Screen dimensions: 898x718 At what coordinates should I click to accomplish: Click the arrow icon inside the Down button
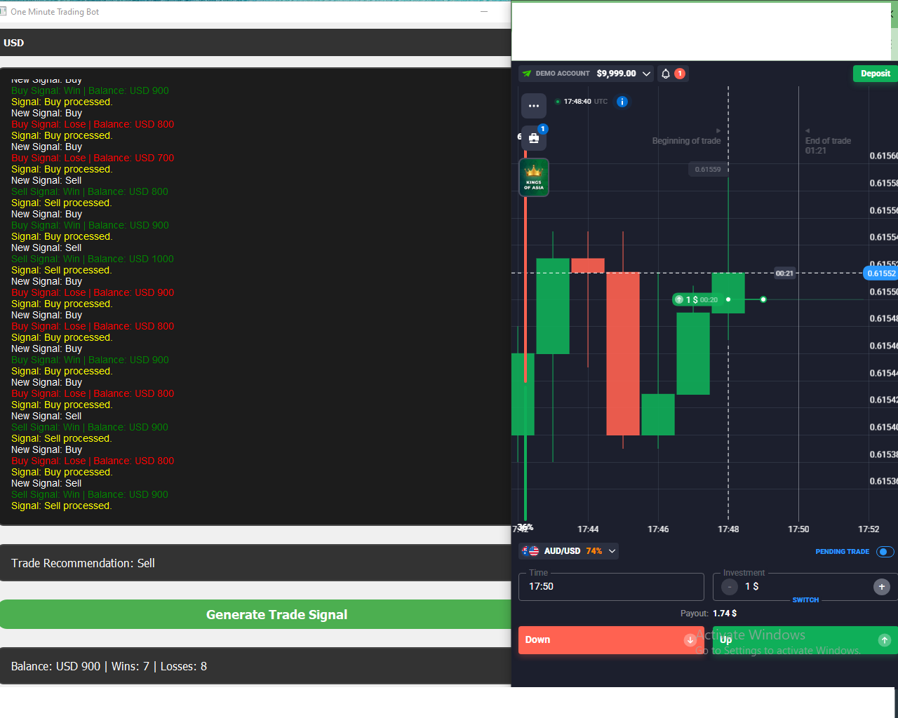tap(690, 639)
